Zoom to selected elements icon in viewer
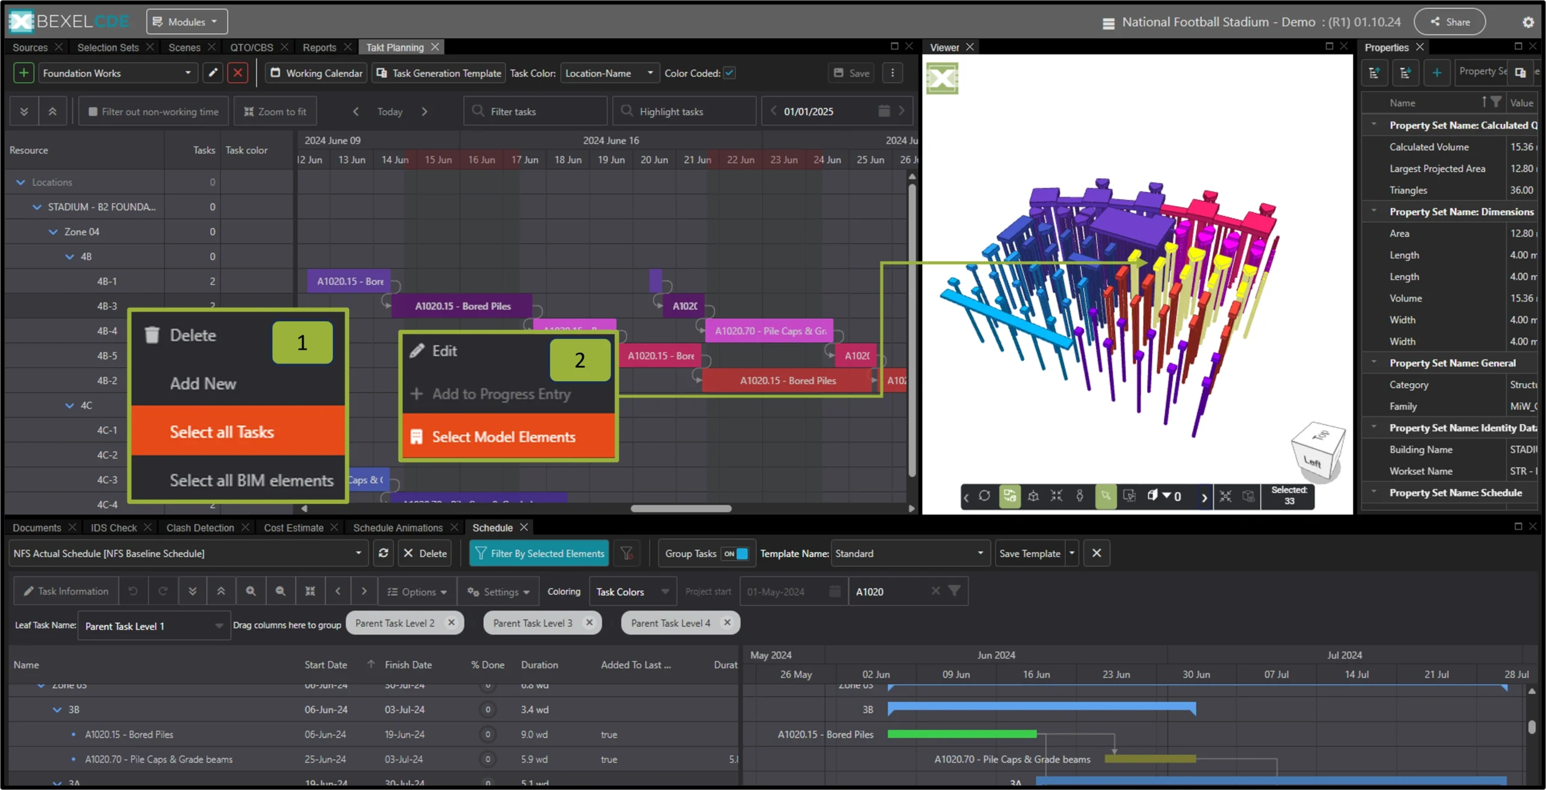Screen dimensions: 1546x790 pyautogui.click(x=1225, y=496)
